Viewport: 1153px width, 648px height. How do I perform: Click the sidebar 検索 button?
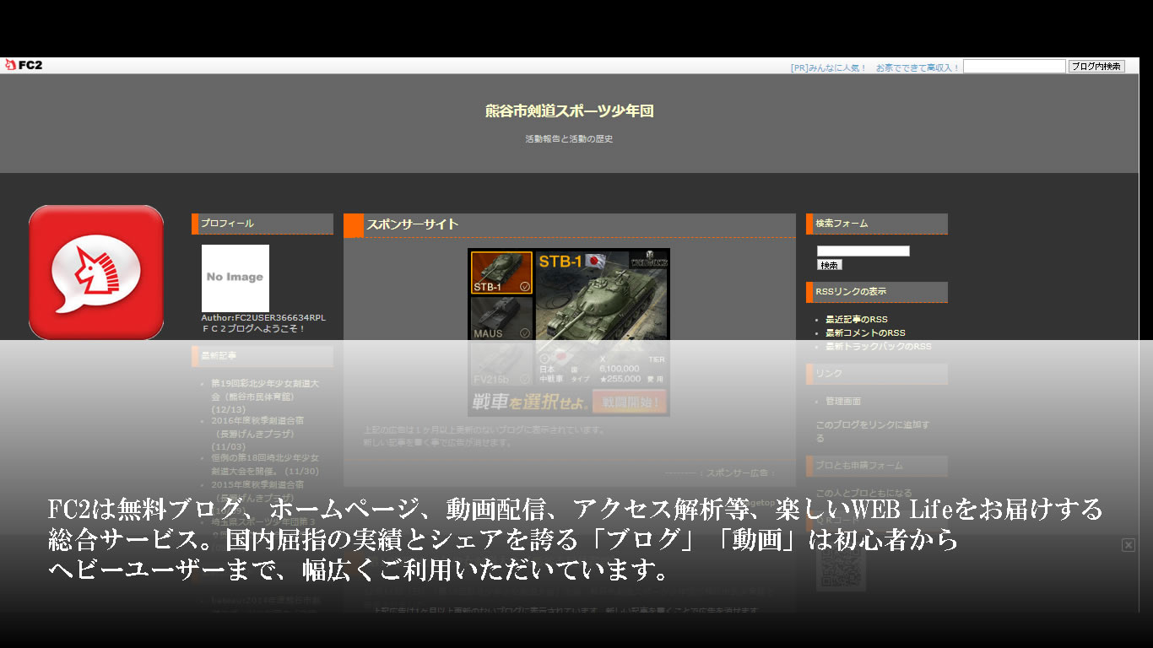829,265
